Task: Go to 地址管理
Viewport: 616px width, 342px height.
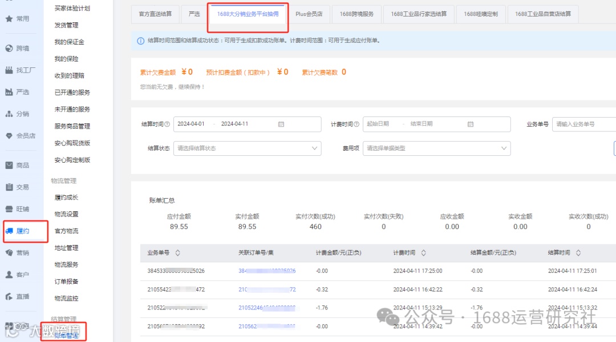Action: pos(66,248)
